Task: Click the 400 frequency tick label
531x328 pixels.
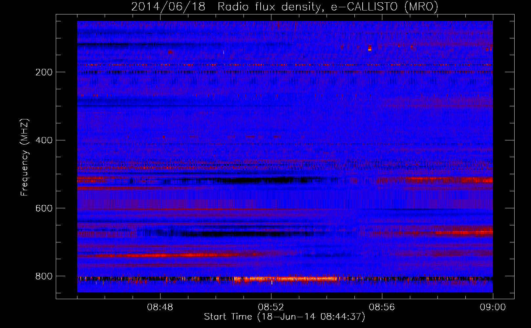Action: click(x=44, y=140)
